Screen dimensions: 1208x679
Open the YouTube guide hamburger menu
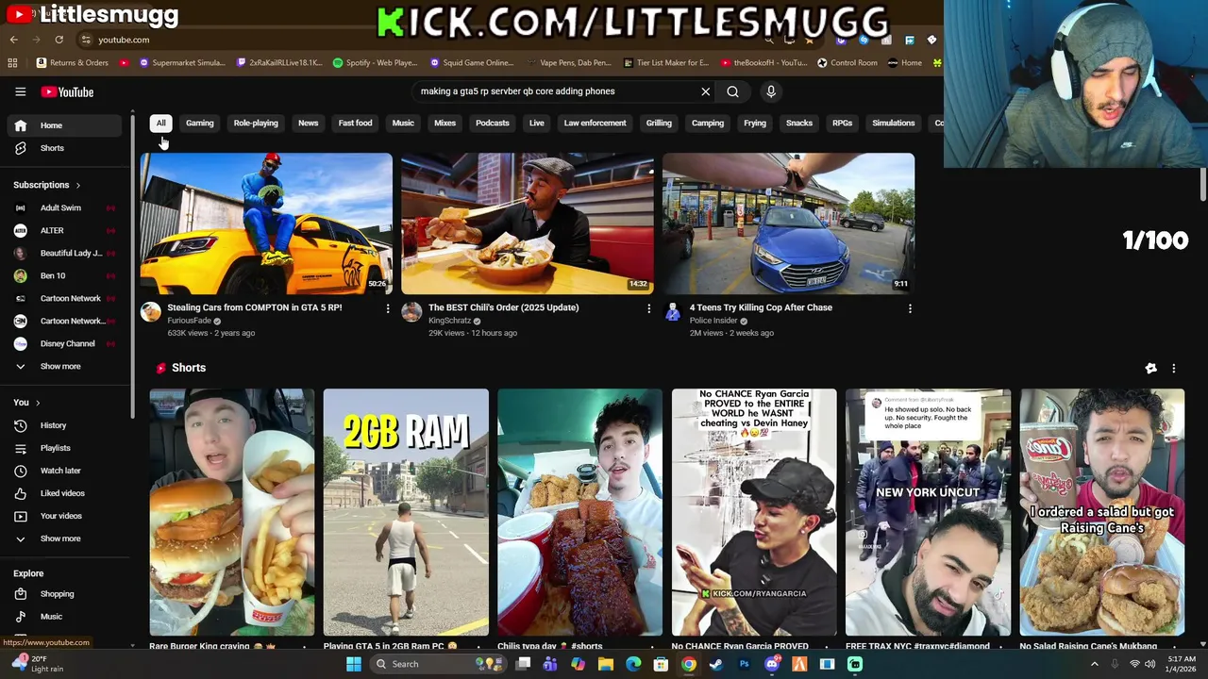tap(20, 91)
